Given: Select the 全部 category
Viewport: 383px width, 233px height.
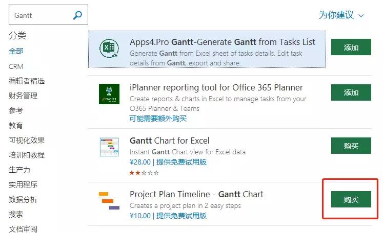Looking at the screenshot, I should 16,51.
